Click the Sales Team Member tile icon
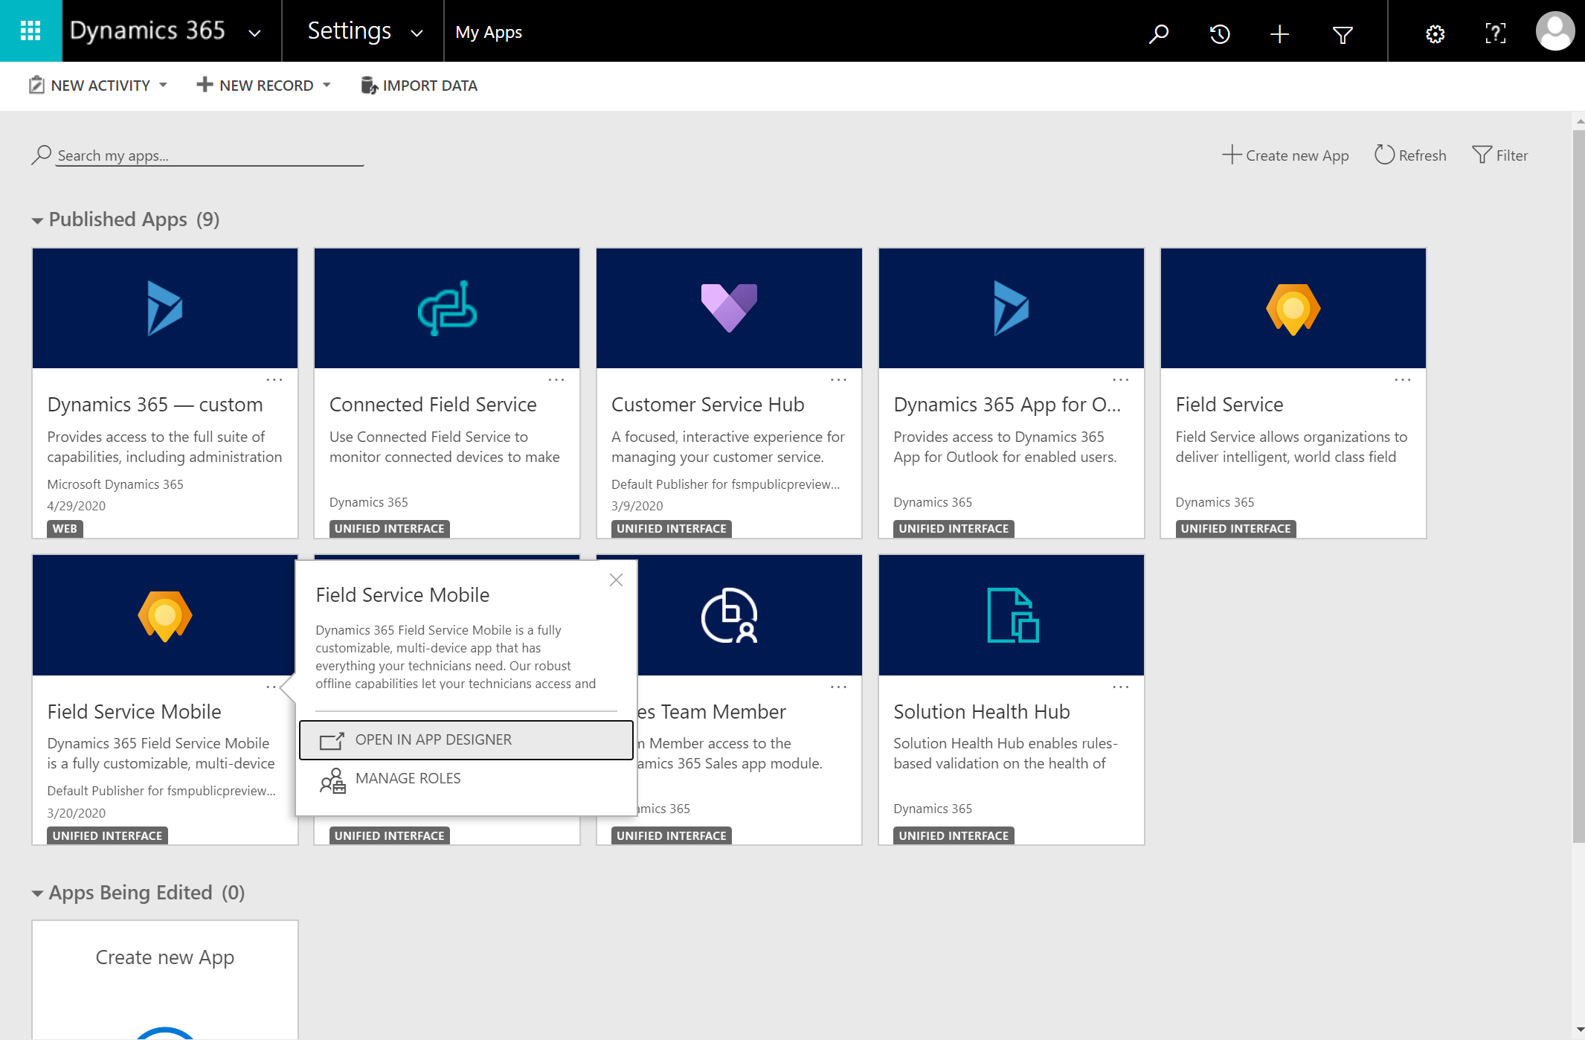Image resolution: width=1585 pixels, height=1040 pixels. (x=730, y=615)
